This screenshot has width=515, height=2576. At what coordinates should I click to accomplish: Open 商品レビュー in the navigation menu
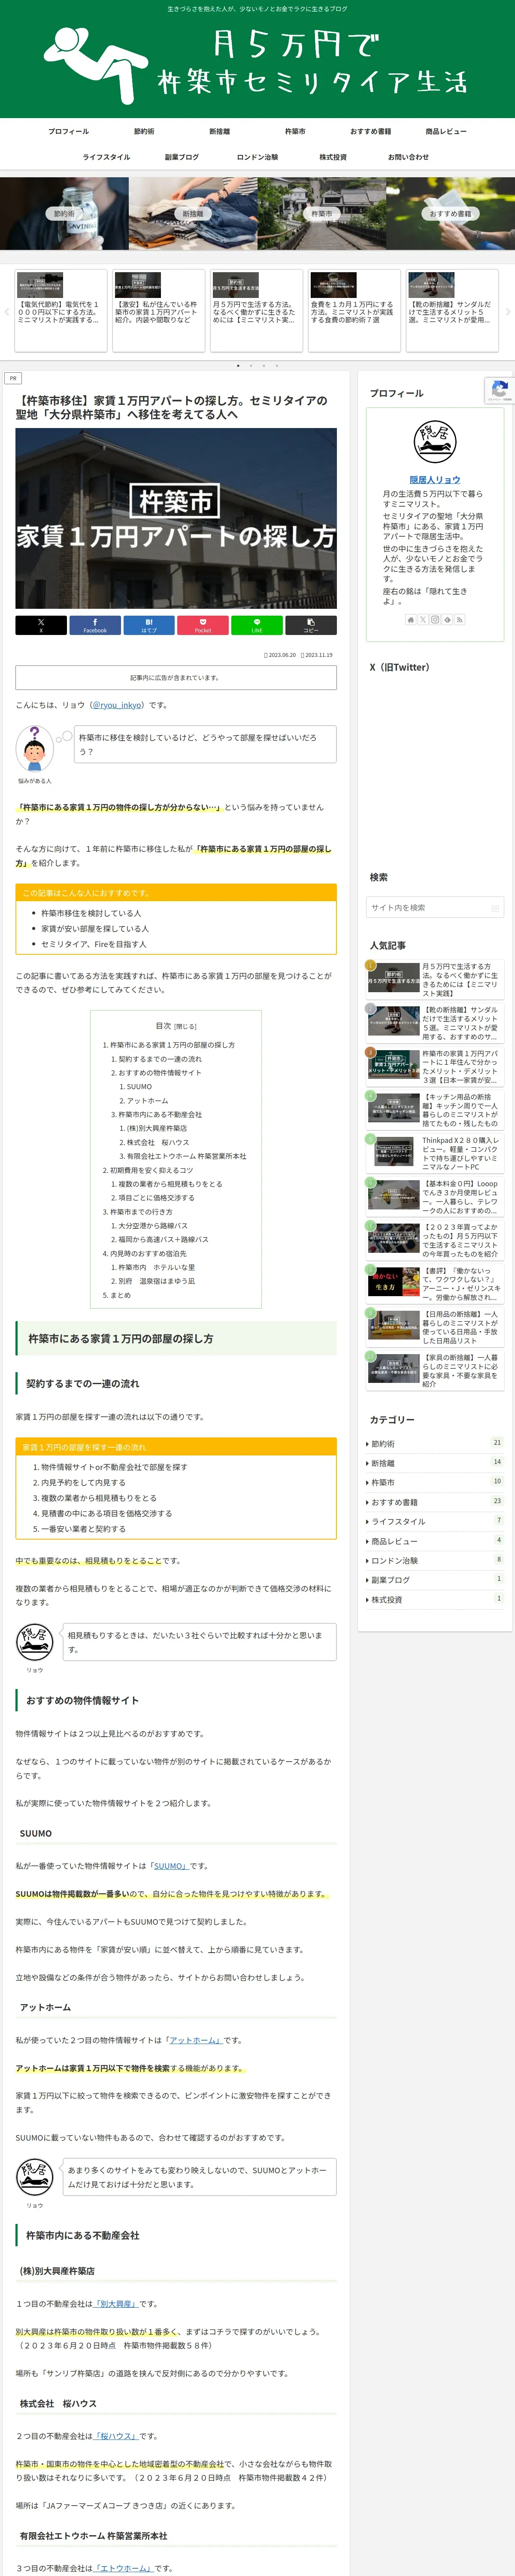[x=446, y=131]
